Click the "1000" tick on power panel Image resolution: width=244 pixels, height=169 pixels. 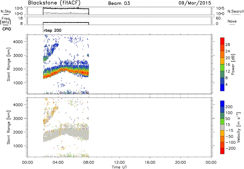click(x=18, y=83)
